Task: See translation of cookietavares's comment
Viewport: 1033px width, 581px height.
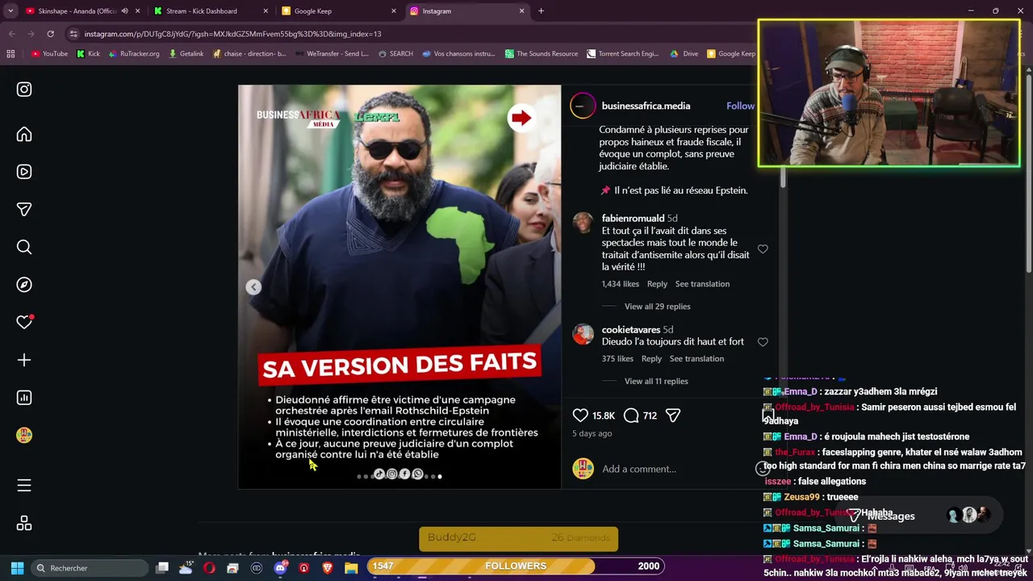Action: pyautogui.click(x=696, y=358)
